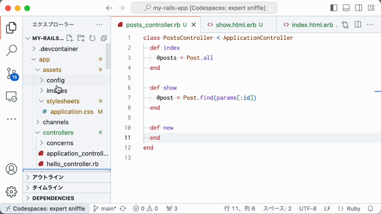Open notifications bell in status bar
381x214 pixels.
(x=370, y=209)
